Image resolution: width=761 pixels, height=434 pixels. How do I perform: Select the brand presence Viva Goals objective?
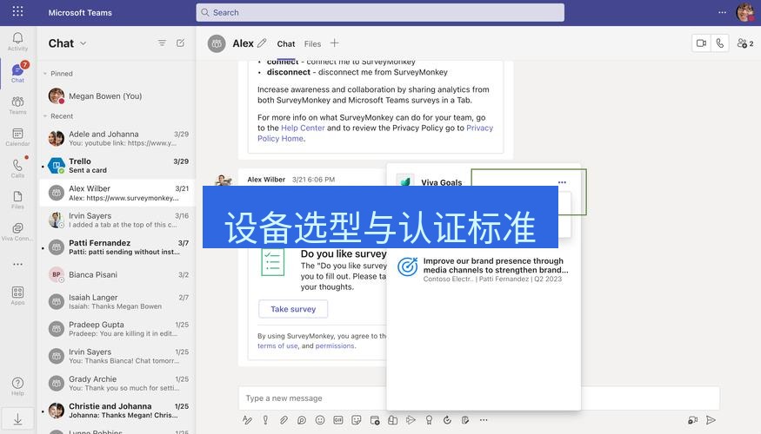(484, 269)
